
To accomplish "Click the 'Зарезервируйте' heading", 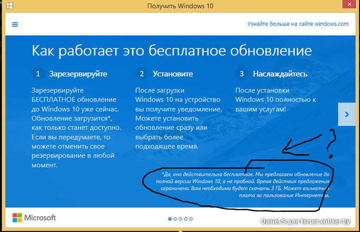I will [x=78, y=74].
